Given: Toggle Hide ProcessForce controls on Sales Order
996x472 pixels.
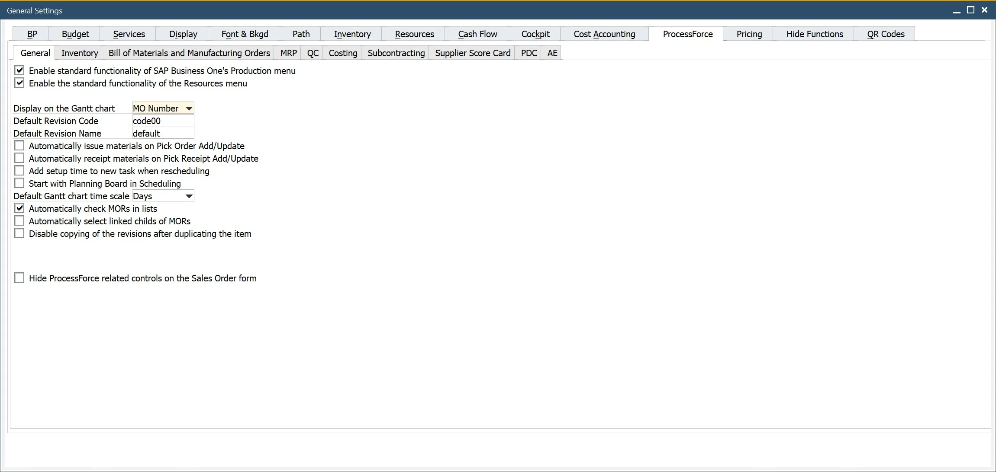Looking at the screenshot, I should coord(19,278).
